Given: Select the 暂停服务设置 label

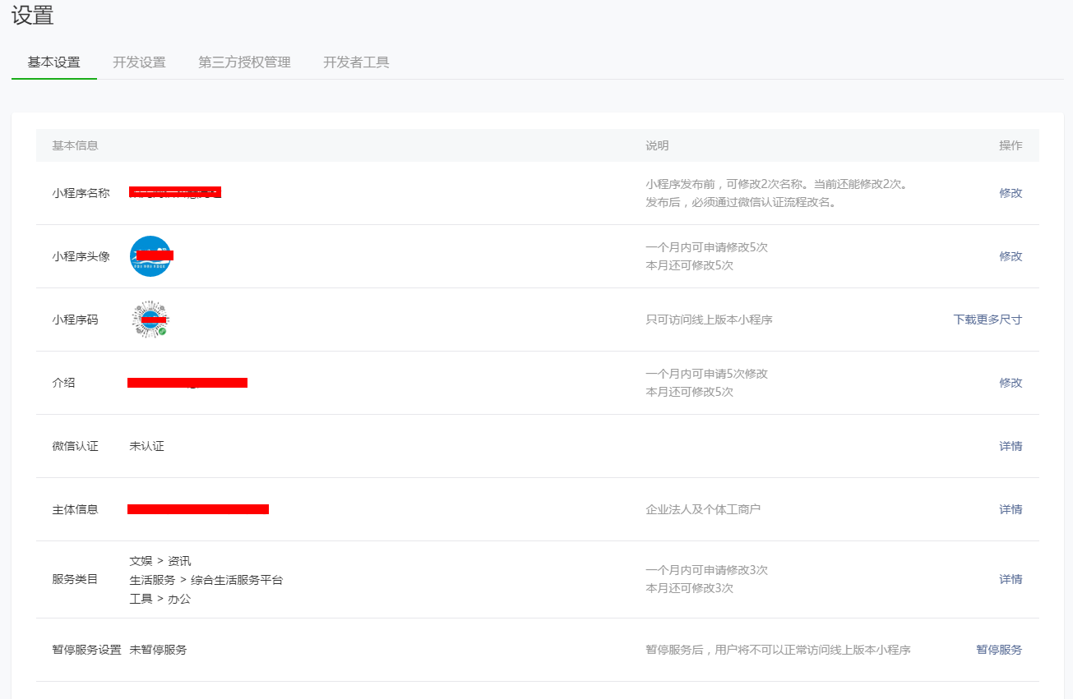Looking at the screenshot, I should (x=86, y=650).
